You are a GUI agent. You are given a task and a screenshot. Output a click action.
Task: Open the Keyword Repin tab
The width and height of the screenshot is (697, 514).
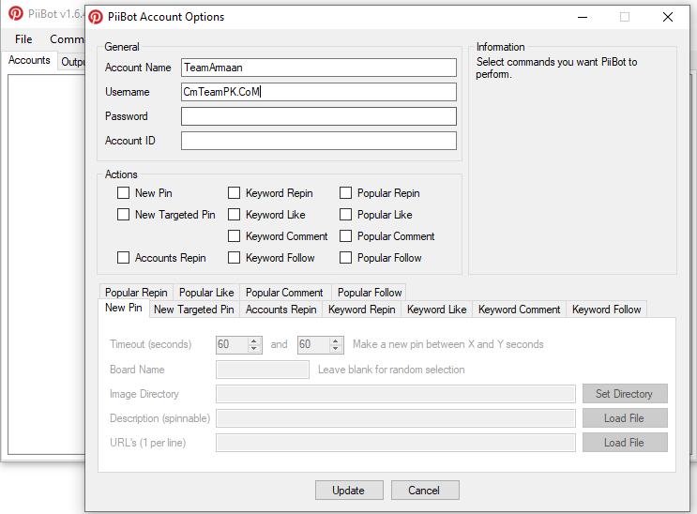[x=361, y=310]
